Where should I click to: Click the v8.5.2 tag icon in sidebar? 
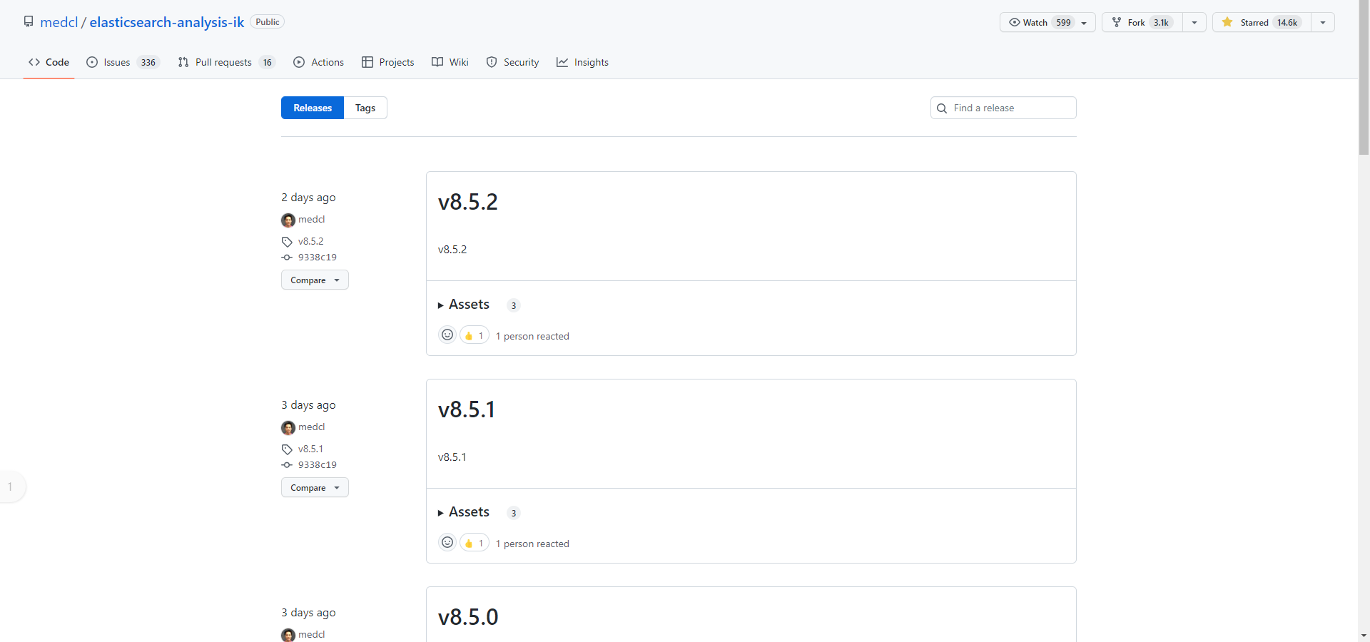287,242
